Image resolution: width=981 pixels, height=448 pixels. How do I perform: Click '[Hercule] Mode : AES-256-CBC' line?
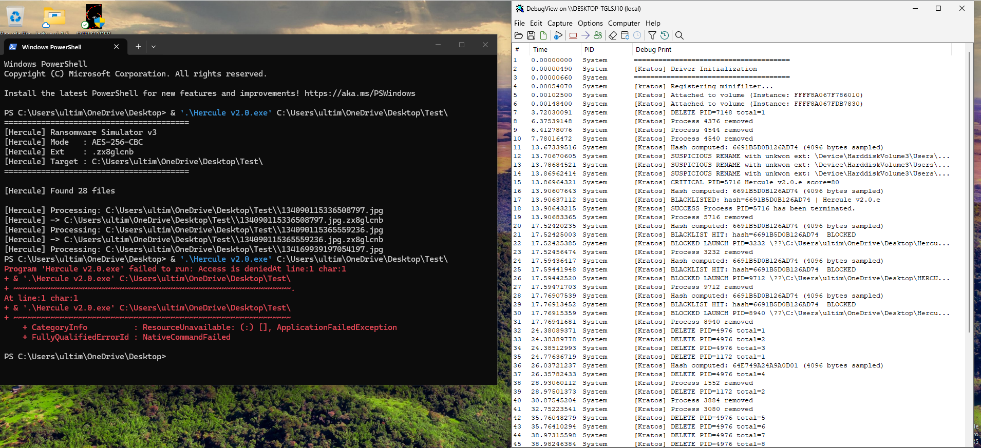(x=73, y=142)
